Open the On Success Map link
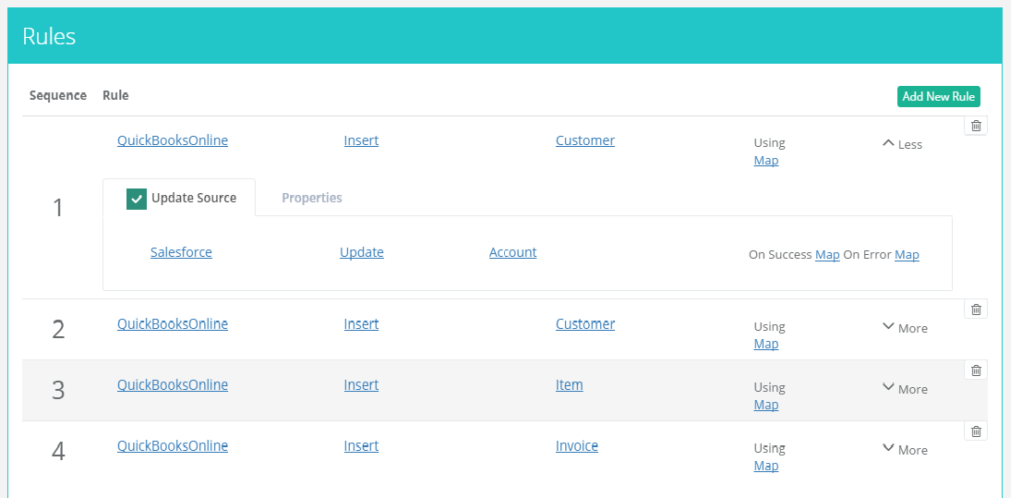The width and height of the screenshot is (1022, 498). tap(827, 255)
